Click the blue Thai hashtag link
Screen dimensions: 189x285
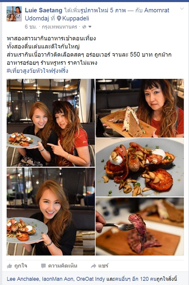click(37, 70)
